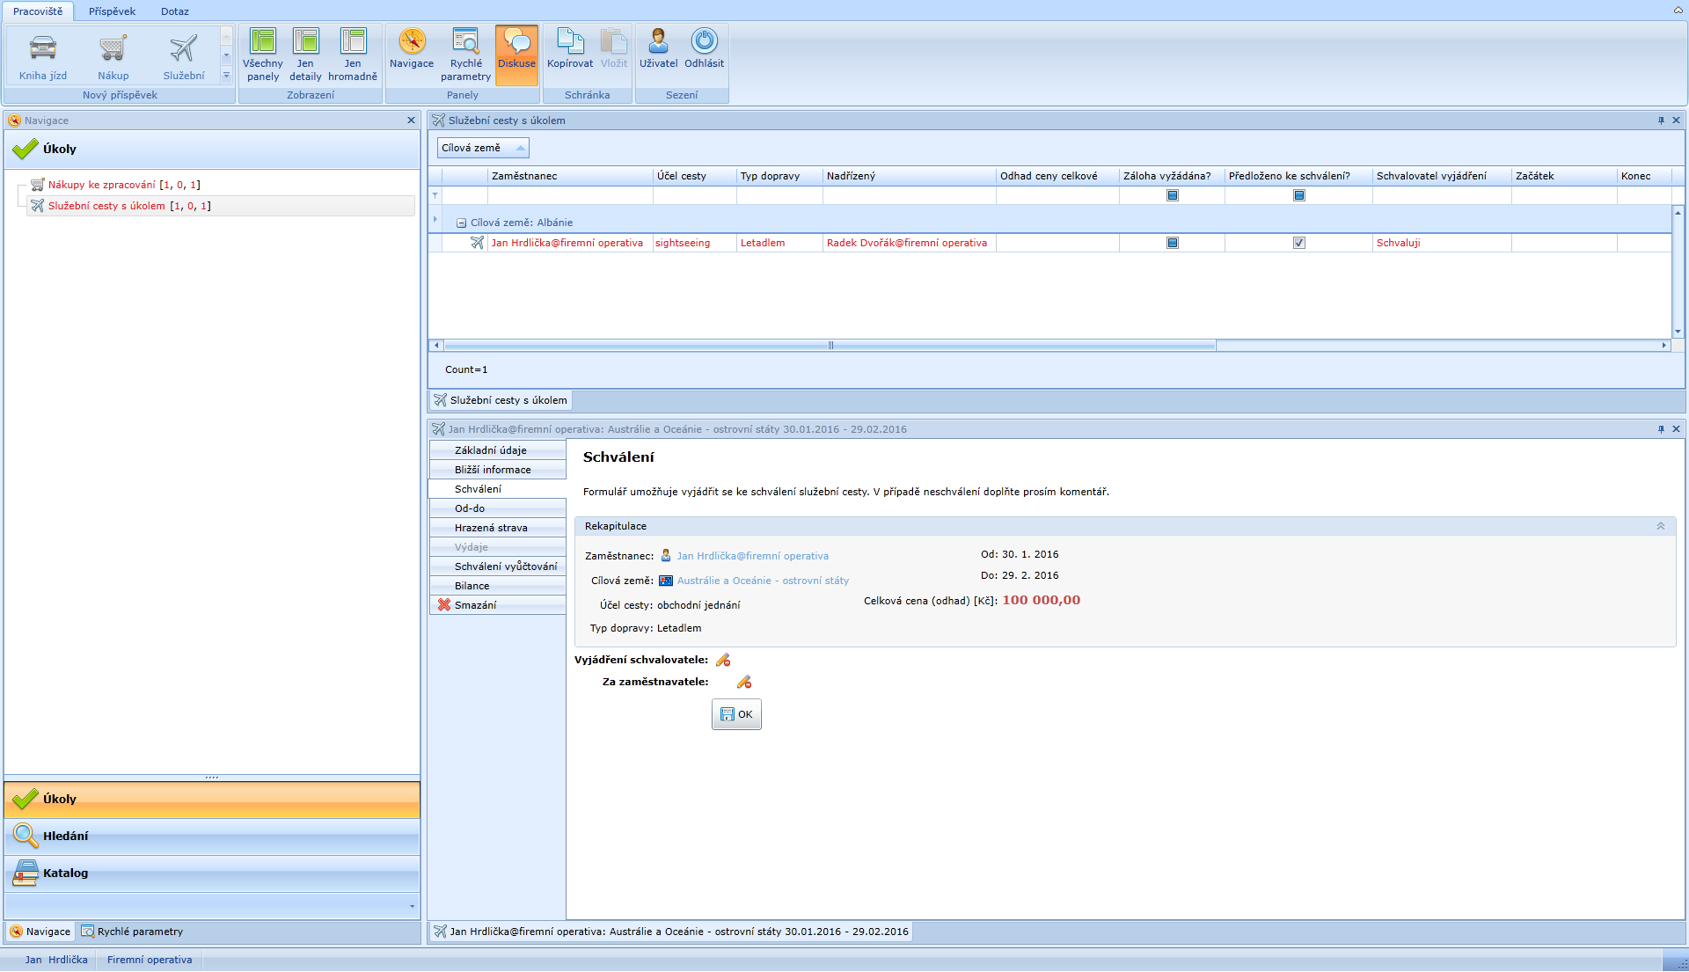Select Všechny panely view icon
The image size is (1689, 972).
[262, 41]
